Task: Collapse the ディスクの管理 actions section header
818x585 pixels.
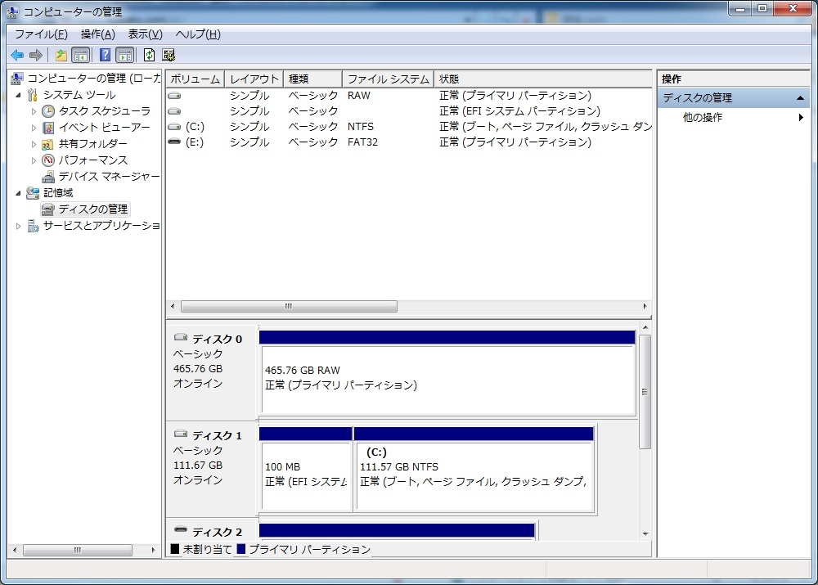Action: [802, 98]
